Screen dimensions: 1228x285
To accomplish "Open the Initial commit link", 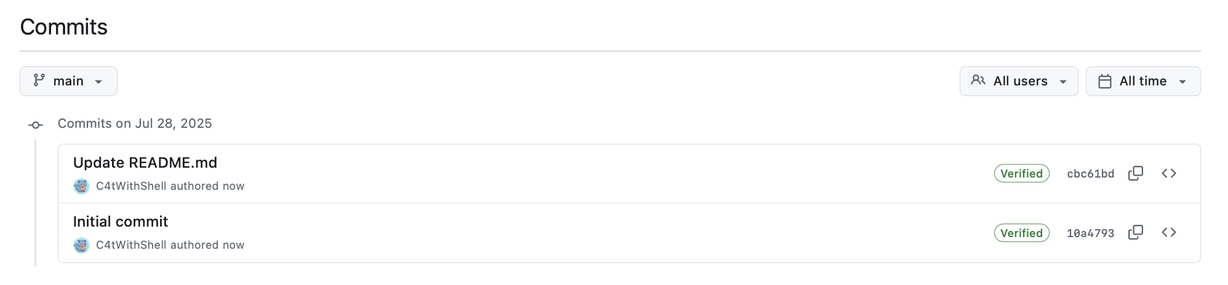I will tap(121, 222).
